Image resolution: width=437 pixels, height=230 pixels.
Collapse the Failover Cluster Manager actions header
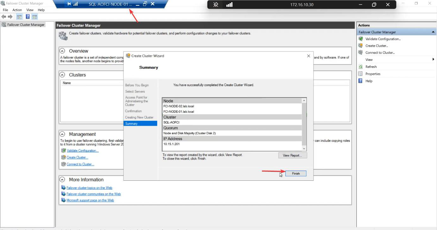coord(433,32)
